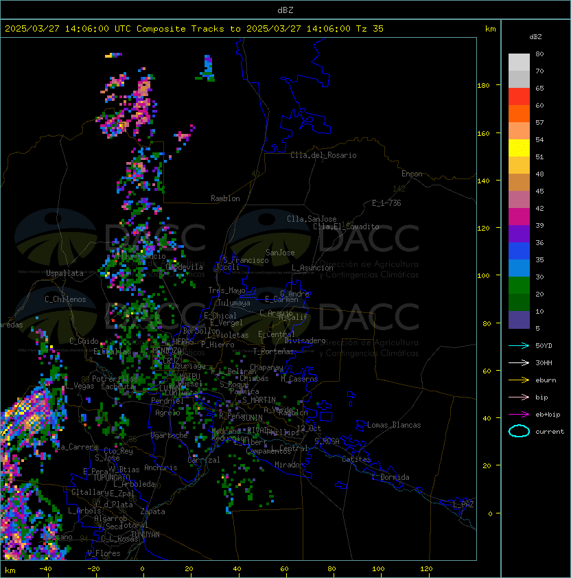The height and width of the screenshot is (578, 571).
Task: Select the L_PAZ place label
Action: pyautogui.click(x=463, y=505)
